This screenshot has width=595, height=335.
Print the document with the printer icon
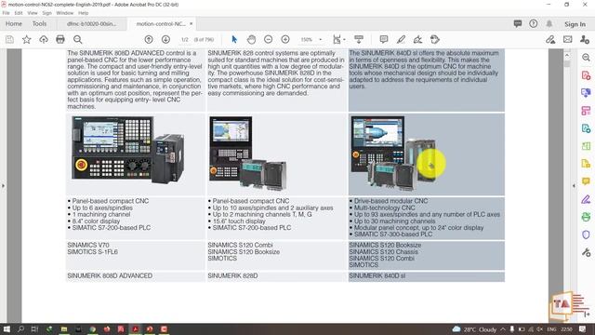[x=60, y=39]
